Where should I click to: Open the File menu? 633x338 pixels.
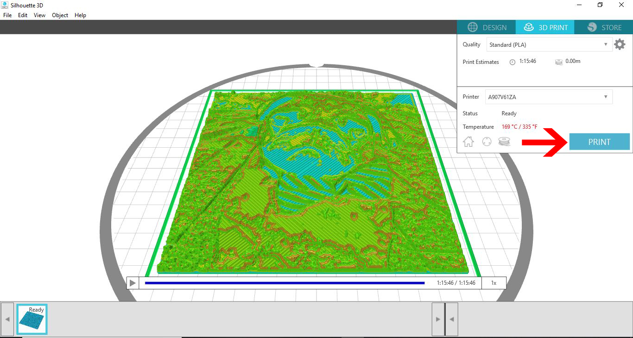[7, 15]
